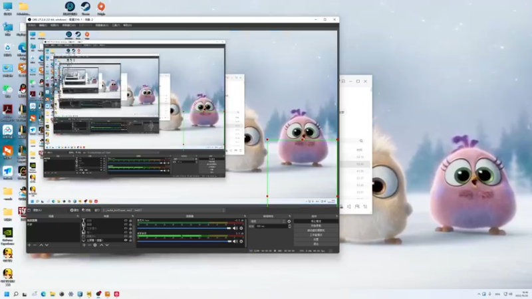Click Start Recording in OBS Controls
The width and height of the screenshot is (532, 299).
316,225
